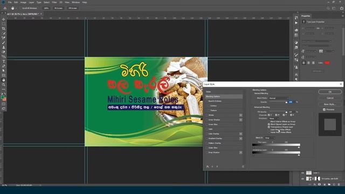345x194 pixels.
Task: Select the Path Selection tool
Action: tap(4, 71)
